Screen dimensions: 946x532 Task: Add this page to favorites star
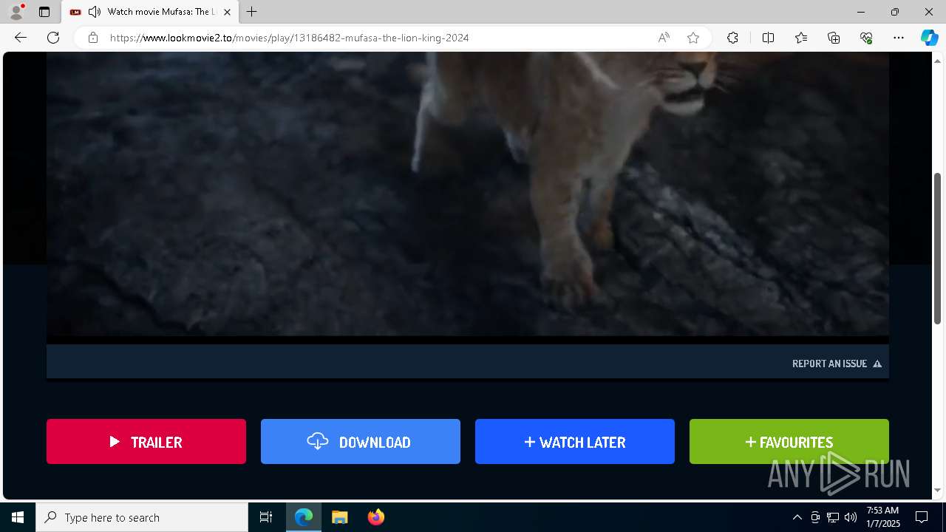pyautogui.click(x=693, y=38)
